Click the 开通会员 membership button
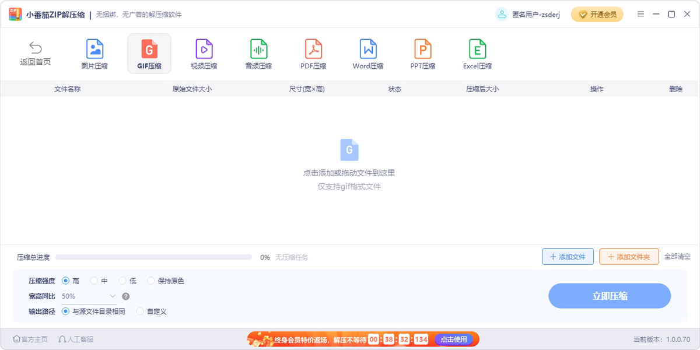Viewport: 700px width, 350px height. pos(597,14)
